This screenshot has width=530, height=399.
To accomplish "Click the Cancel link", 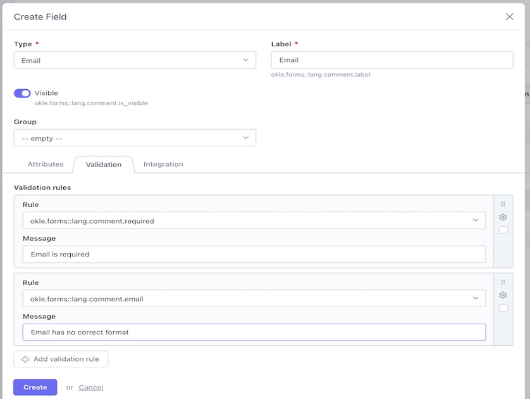I will tap(91, 387).
